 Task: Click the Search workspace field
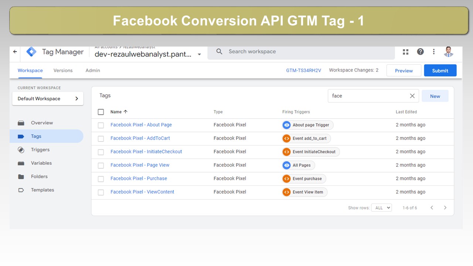coord(301,52)
